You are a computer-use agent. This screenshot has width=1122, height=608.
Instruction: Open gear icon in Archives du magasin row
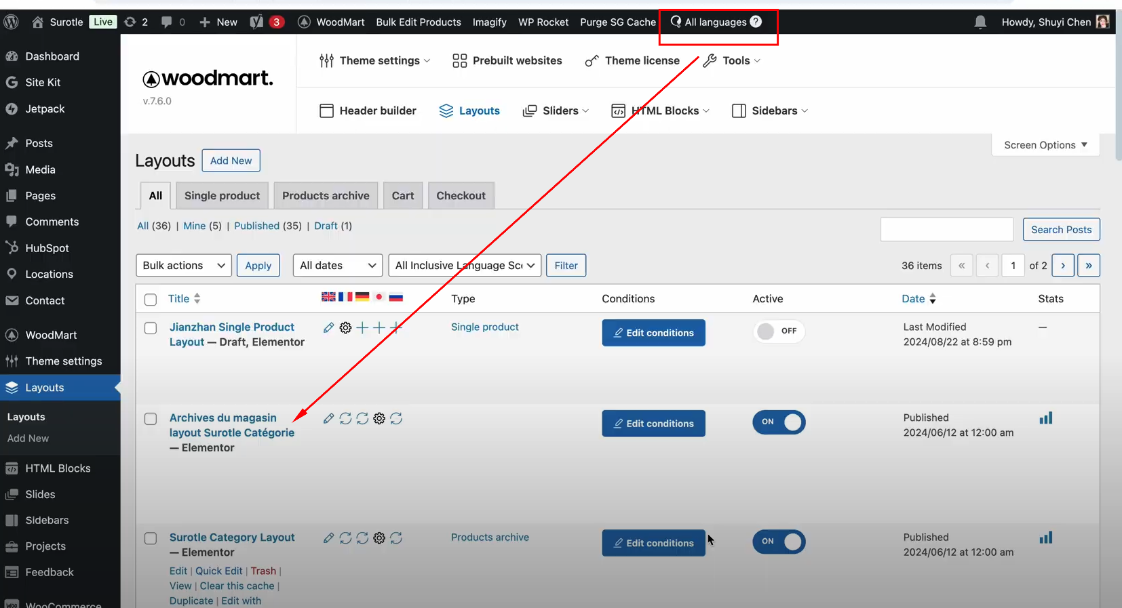tap(379, 419)
